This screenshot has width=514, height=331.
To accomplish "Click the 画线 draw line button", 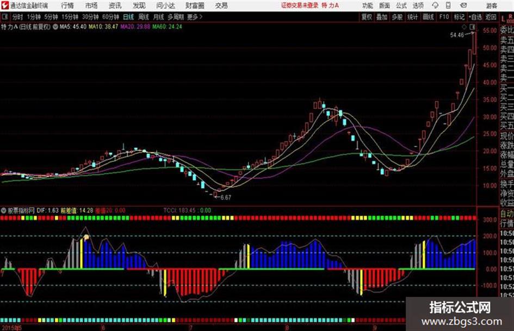I will (x=428, y=17).
